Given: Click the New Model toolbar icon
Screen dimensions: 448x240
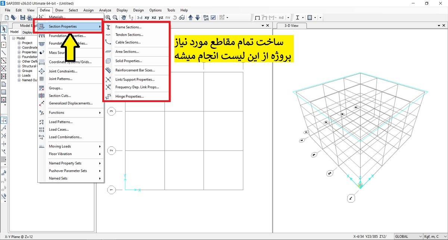Looking at the screenshot, I should [x=7, y=18].
